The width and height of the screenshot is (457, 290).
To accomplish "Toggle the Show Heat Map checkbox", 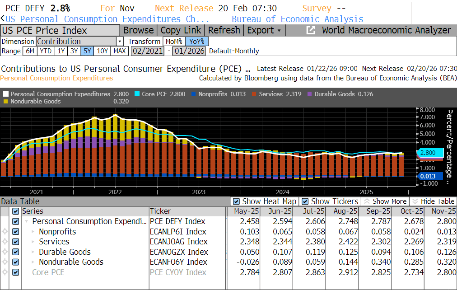I will 236,201.
